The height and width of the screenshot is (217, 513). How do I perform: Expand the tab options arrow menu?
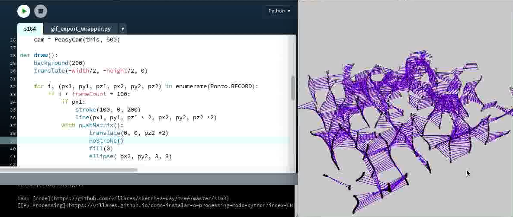click(123, 29)
